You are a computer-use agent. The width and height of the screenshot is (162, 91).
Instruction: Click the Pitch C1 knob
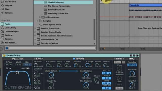59,65
